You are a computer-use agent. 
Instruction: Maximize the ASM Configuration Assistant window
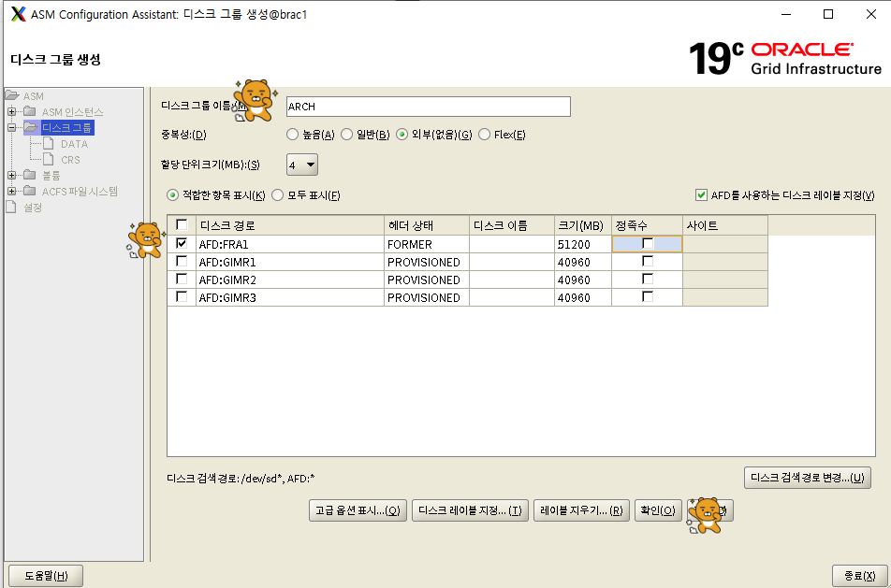pos(828,14)
